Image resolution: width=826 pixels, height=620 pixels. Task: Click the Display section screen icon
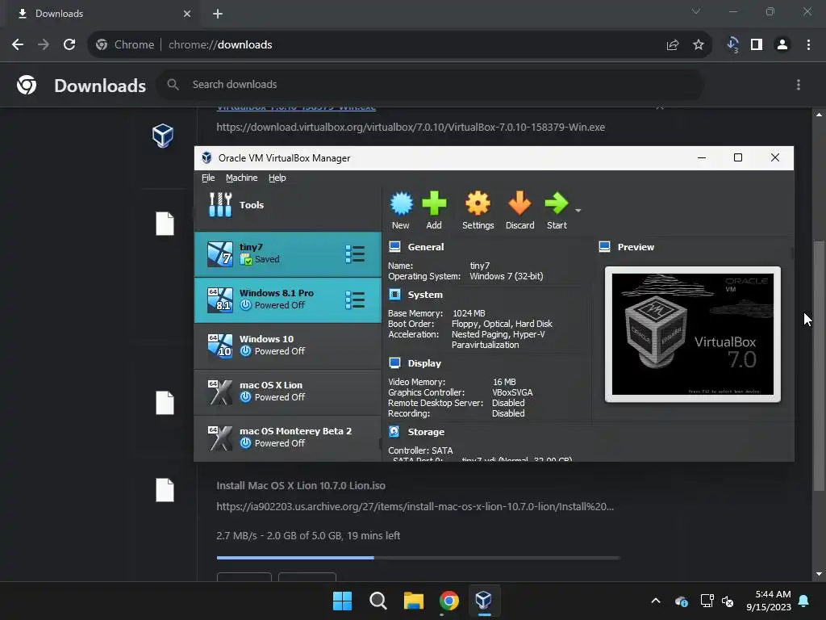[394, 362]
